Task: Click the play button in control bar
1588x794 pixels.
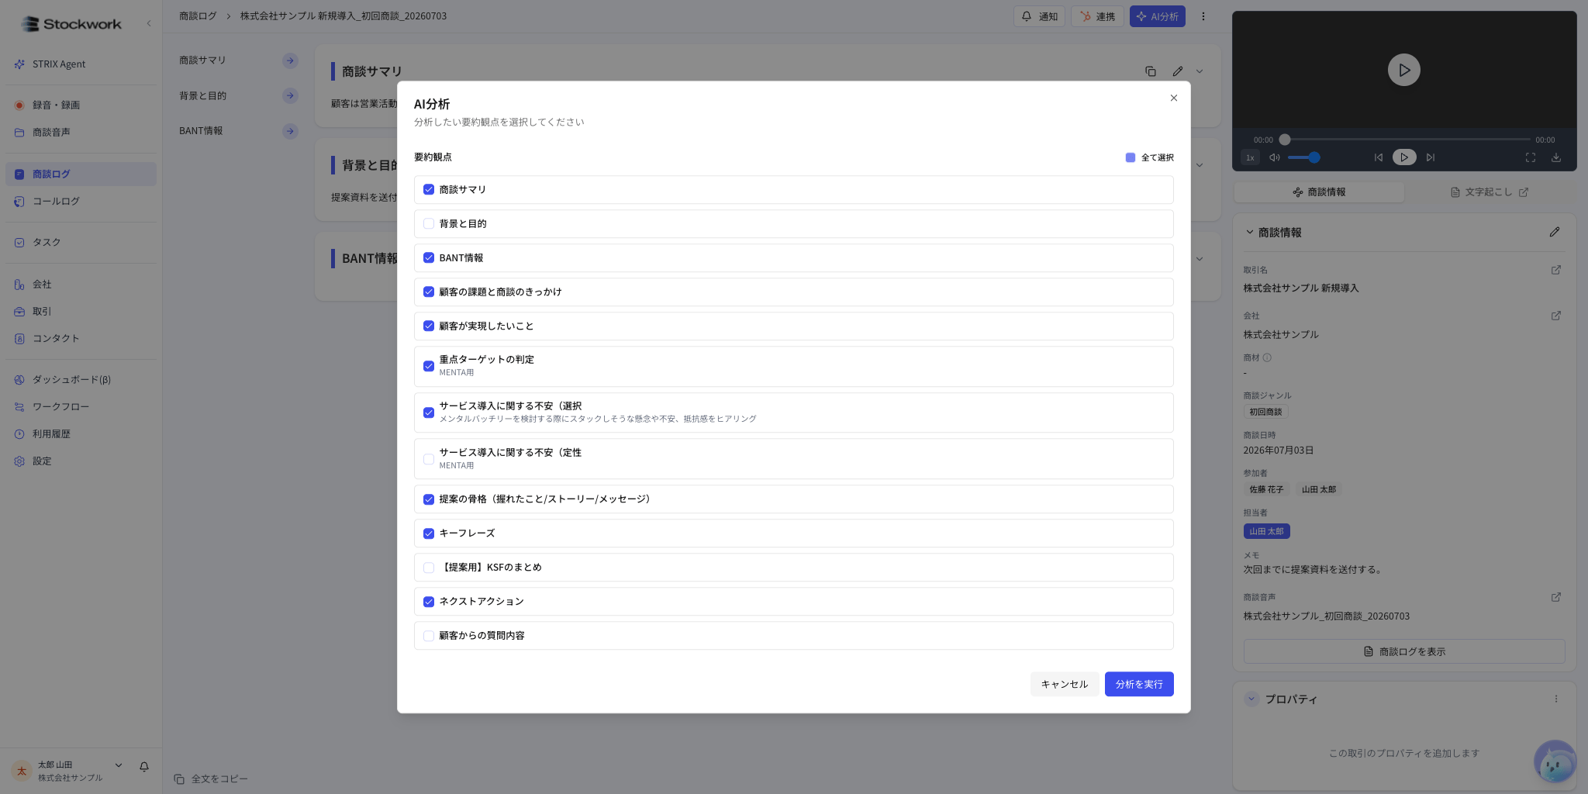Action: pyautogui.click(x=1404, y=157)
